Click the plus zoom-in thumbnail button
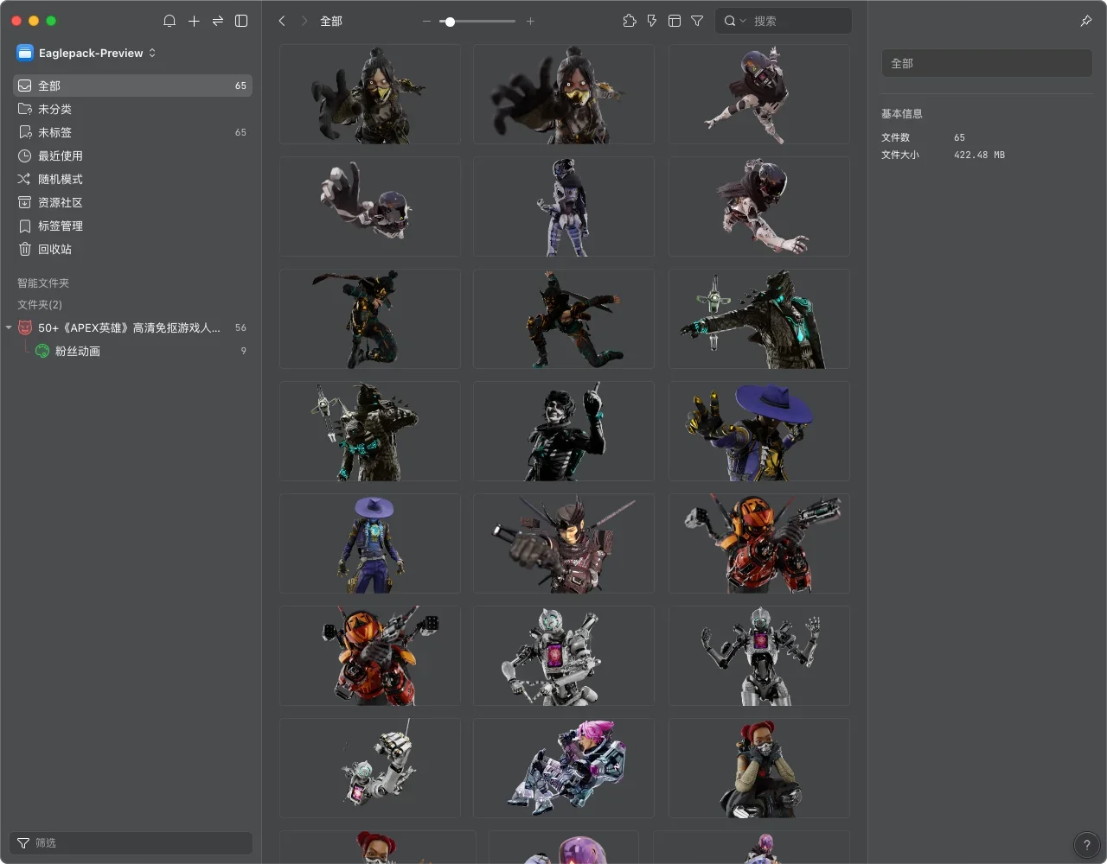 (x=530, y=21)
